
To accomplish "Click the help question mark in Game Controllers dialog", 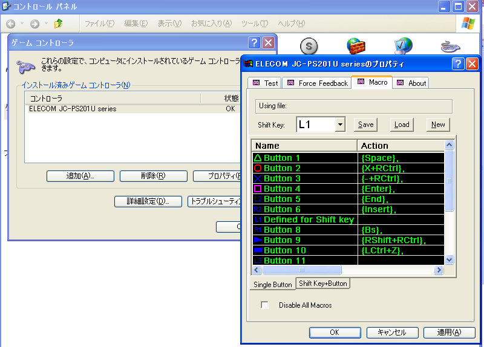I will 254,42.
